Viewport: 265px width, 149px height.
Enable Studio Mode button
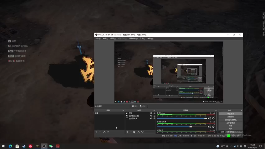tap(231, 123)
